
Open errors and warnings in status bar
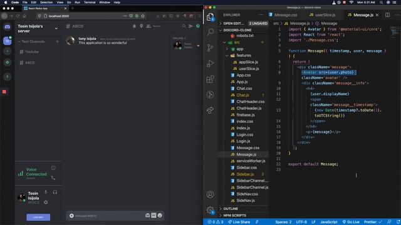coord(216,222)
